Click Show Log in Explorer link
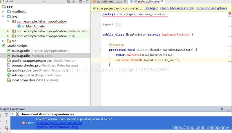This screenshot has width=232, height=133. pyautogui.click(x=211, y=8)
